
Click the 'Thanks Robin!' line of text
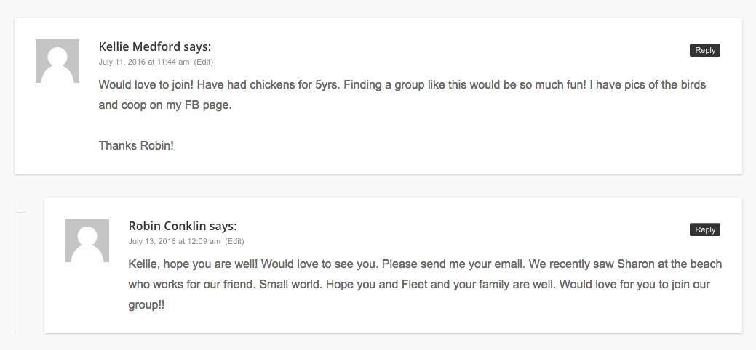(136, 145)
